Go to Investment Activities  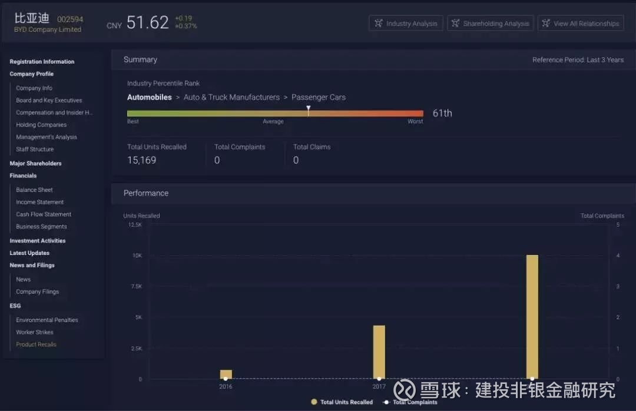pos(38,241)
